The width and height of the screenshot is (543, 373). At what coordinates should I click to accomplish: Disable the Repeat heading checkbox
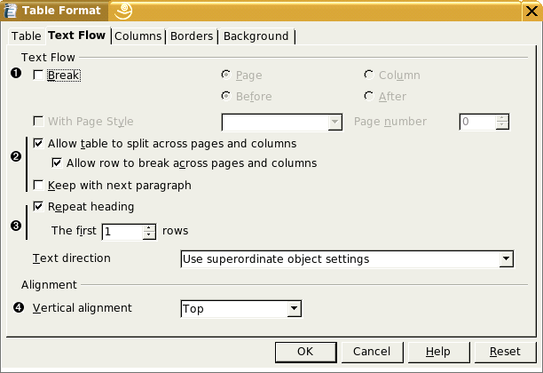point(38,207)
